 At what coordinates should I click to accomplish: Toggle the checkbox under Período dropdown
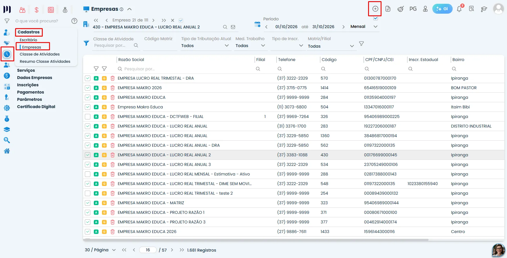click(x=376, y=18)
